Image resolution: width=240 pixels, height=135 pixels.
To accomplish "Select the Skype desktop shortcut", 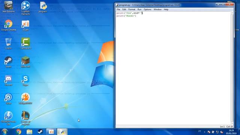I will click(25, 80).
